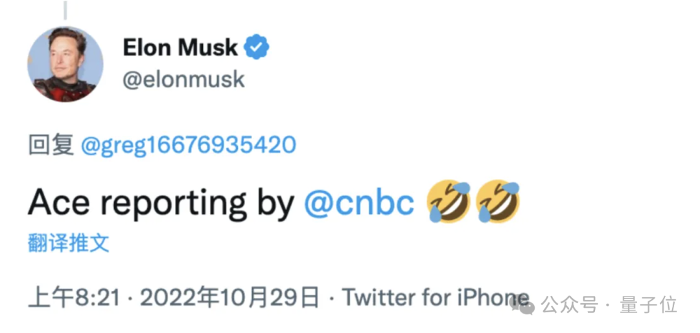
Task: Click the word "Ace" in the tweet
Action: click(60, 202)
